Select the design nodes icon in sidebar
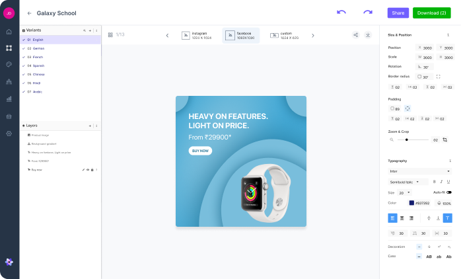 coord(9,48)
